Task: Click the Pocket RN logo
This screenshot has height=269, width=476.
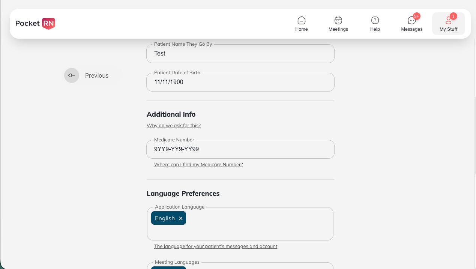Action: pyautogui.click(x=35, y=23)
